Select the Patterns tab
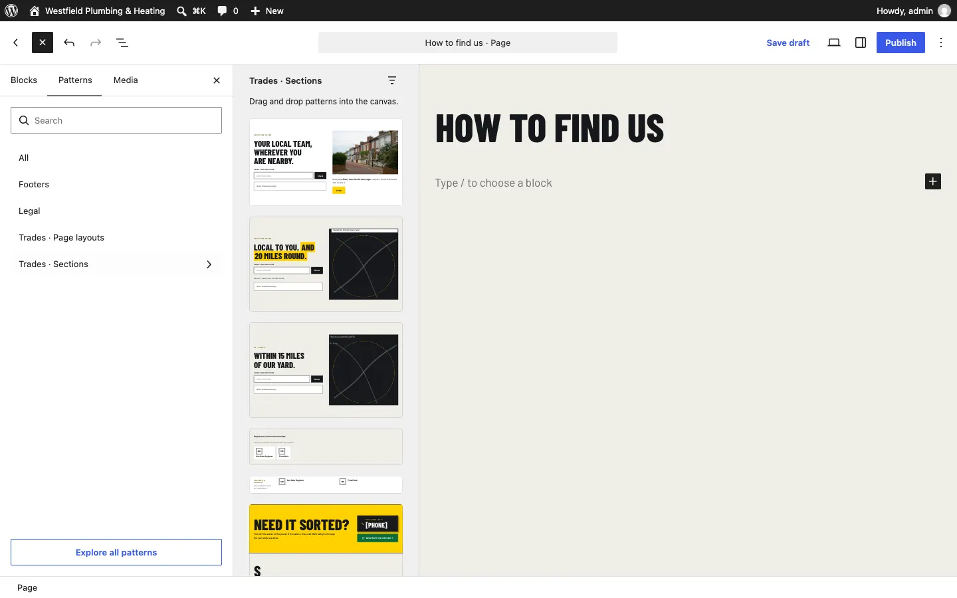 [75, 80]
